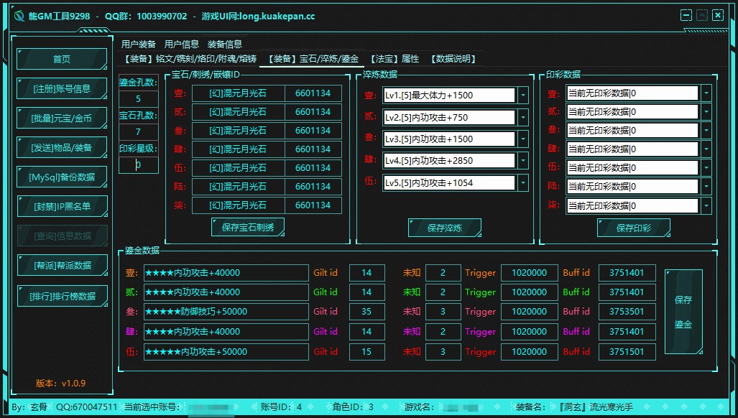
Task: Click the Gilt id field showing 35
Action: (x=366, y=312)
